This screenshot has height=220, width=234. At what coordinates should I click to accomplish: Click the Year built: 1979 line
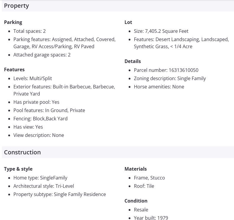click(x=151, y=218)
